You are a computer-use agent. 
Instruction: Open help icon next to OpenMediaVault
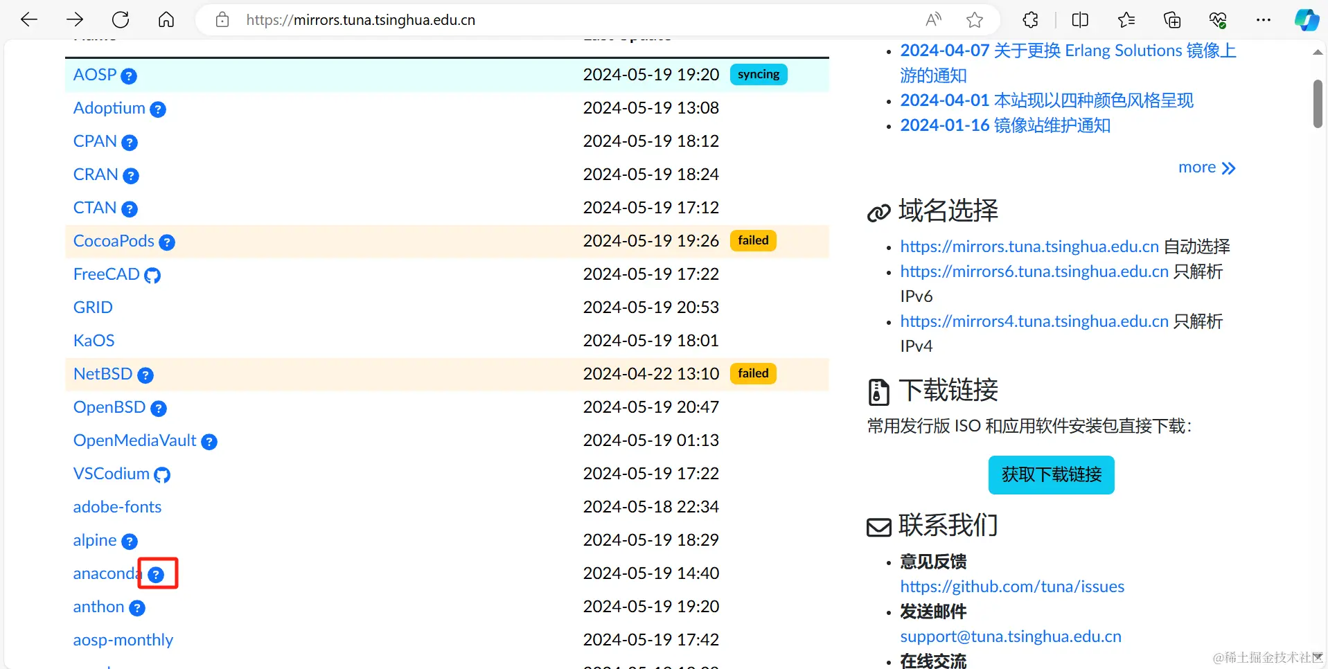[x=209, y=442]
